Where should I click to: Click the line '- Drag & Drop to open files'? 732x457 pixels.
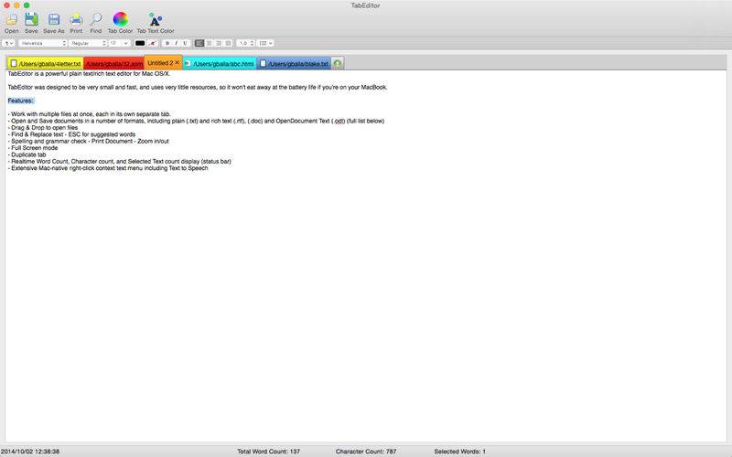click(x=43, y=127)
